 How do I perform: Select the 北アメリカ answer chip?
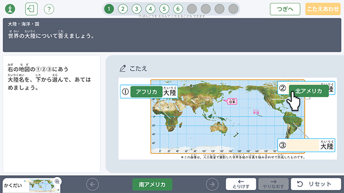click(x=309, y=91)
